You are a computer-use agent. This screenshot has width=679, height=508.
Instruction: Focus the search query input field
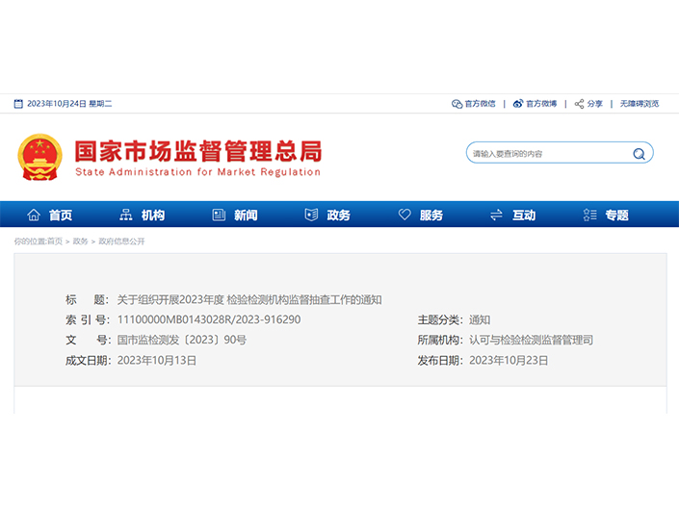pos(546,154)
